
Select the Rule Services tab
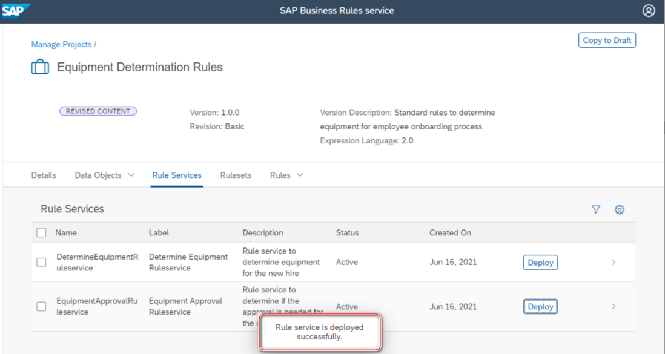coord(177,175)
